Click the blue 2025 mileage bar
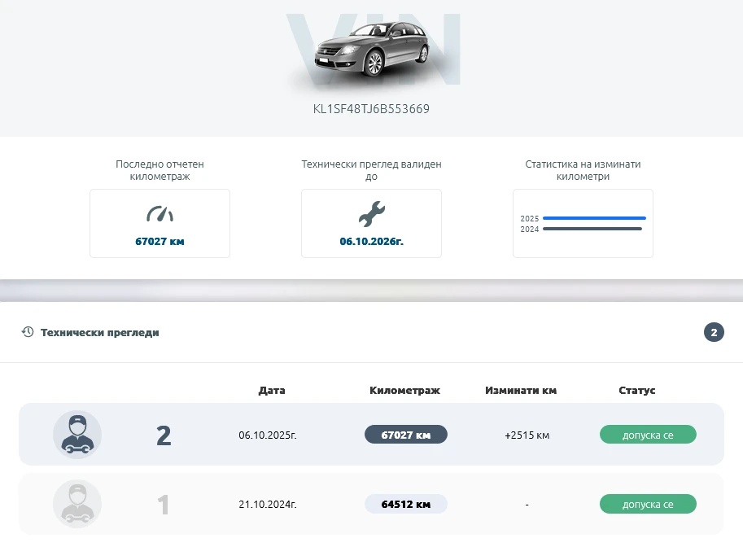 (x=594, y=217)
